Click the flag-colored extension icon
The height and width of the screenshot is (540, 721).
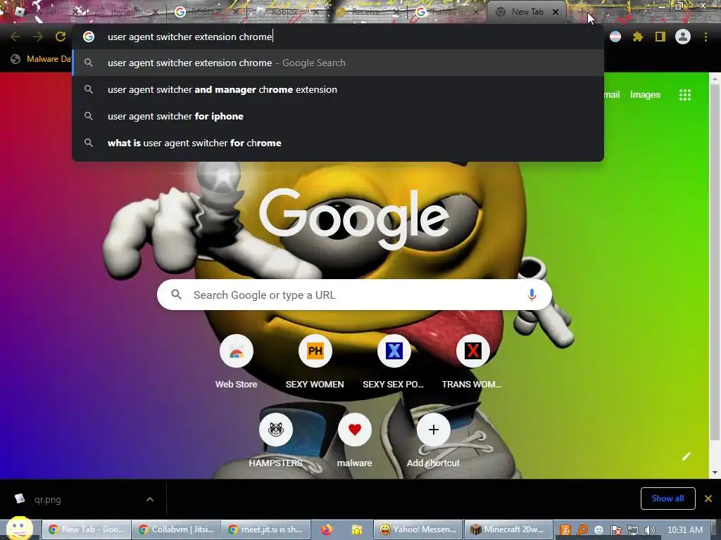pos(615,37)
